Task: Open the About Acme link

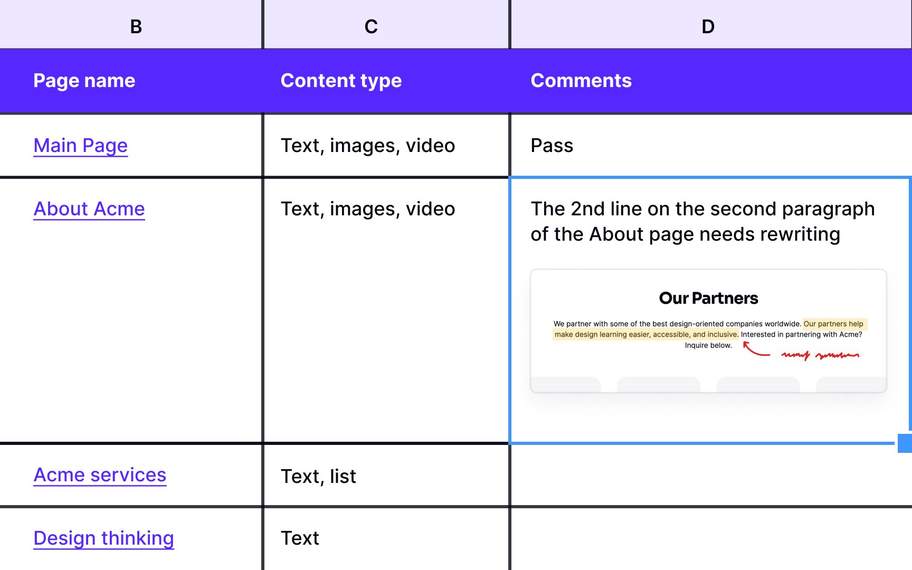Action: click(x=89, y=209)
